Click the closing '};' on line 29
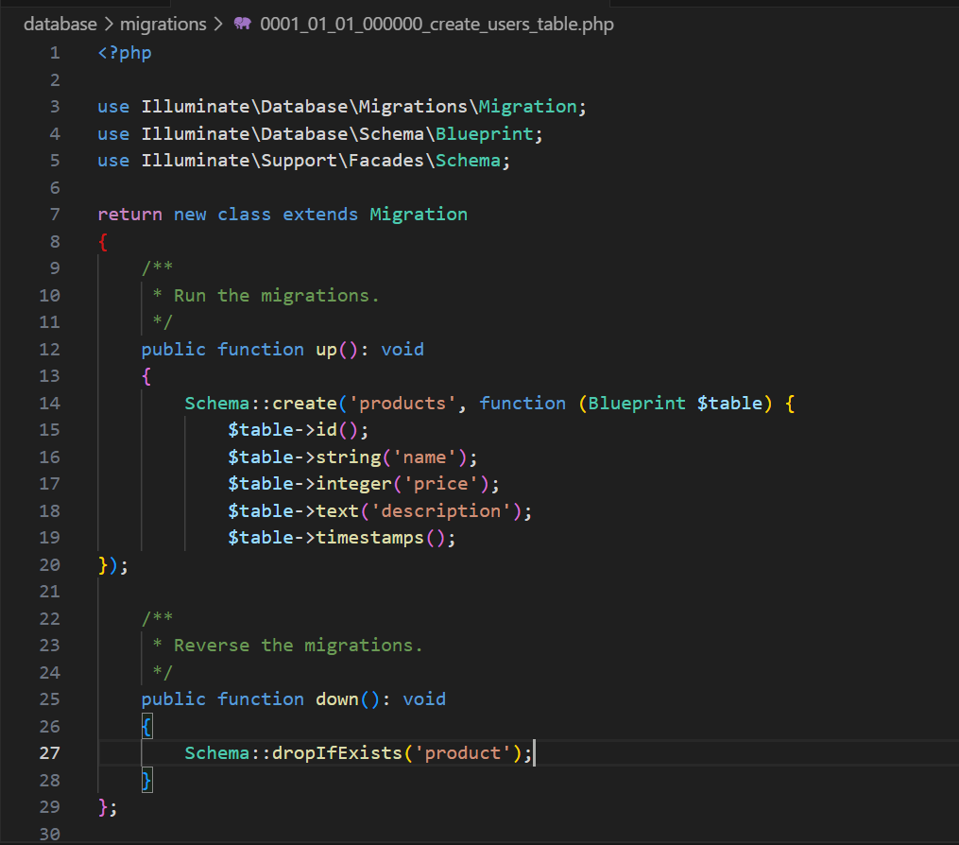Viewport: 959px width, 845px height. click(x=108, y=807)
